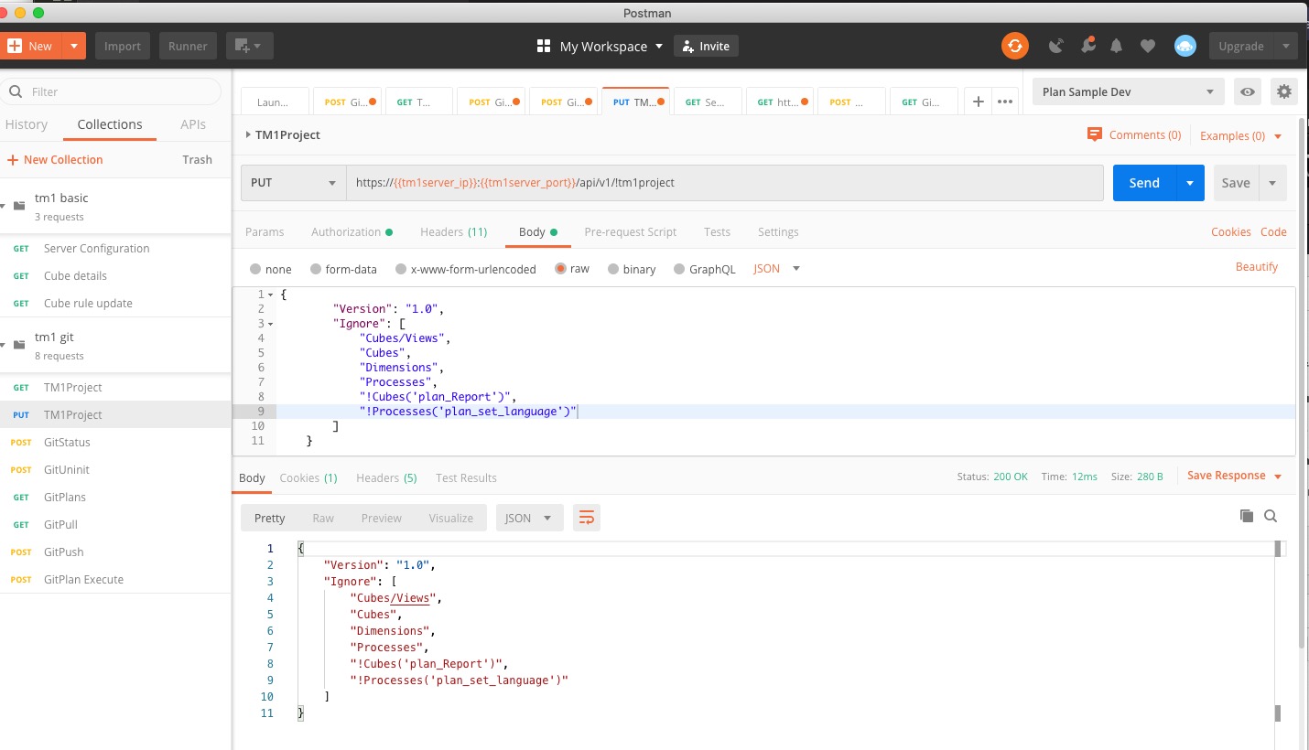Open the New button dropdown arrow

click(x=74, y=46)
